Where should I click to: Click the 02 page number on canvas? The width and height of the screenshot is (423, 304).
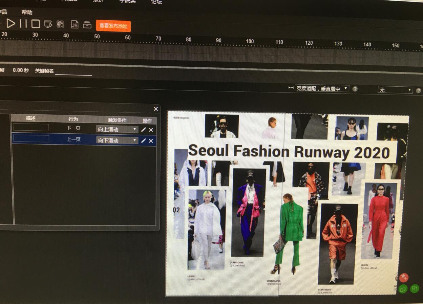176,210
